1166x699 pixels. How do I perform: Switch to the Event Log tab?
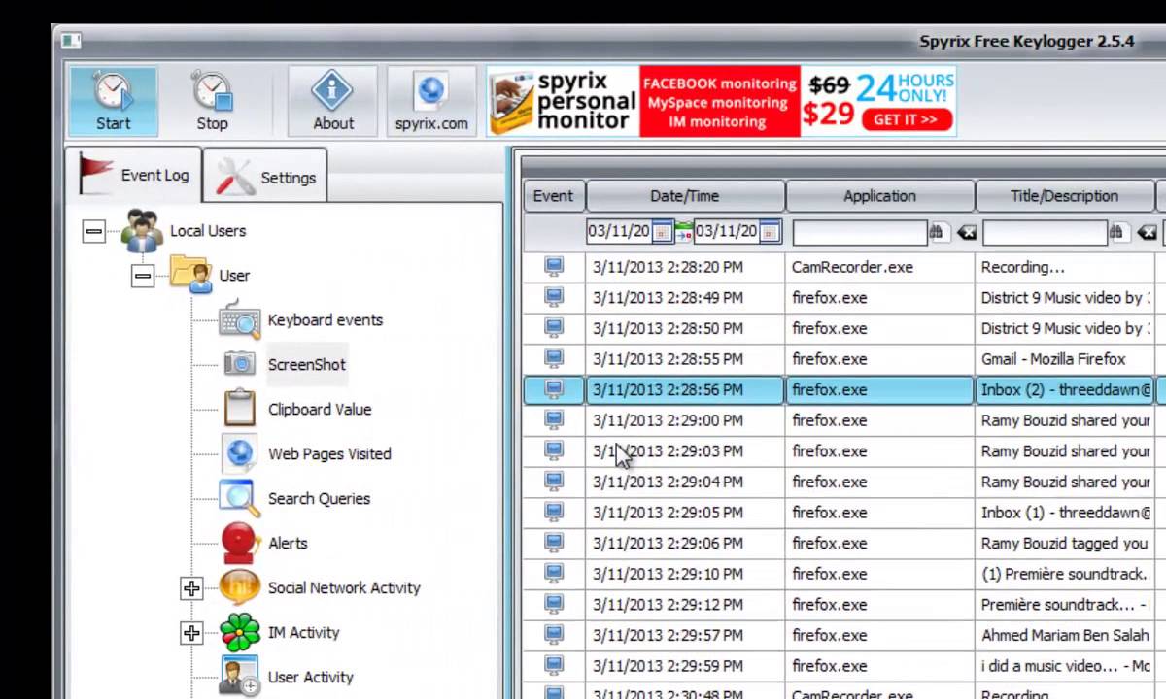(x=134, y=175)
